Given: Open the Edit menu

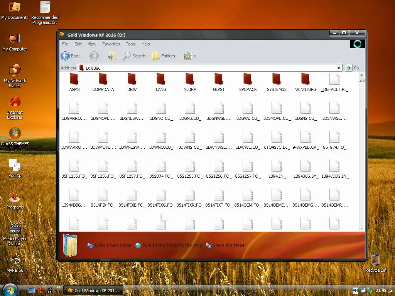Looking at the screenshot, I should pos(78,44).
